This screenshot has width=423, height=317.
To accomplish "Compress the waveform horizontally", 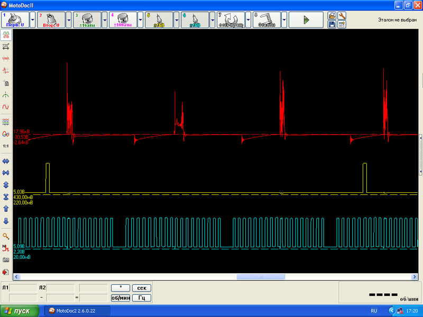I will coord(6,173).
